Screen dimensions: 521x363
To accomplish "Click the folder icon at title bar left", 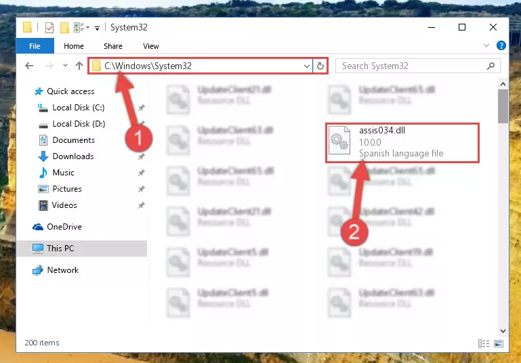I will 27,28.
